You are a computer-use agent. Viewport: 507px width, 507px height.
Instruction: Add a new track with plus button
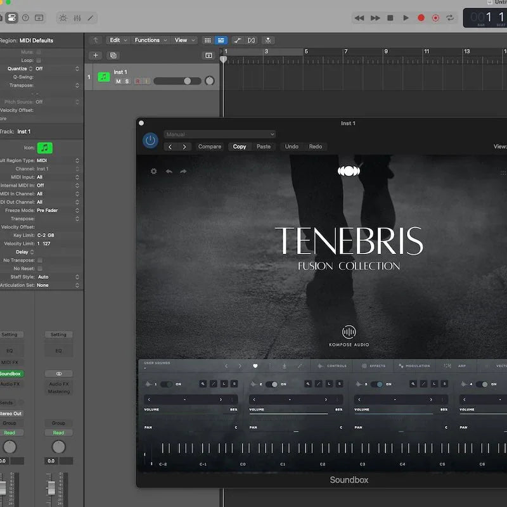click(95, 56)
